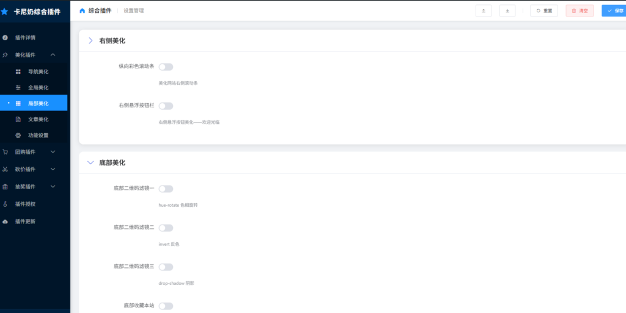
Task: Click the home icon beside 综合插件
Action: pyautogui.click(x=83, y=11)
